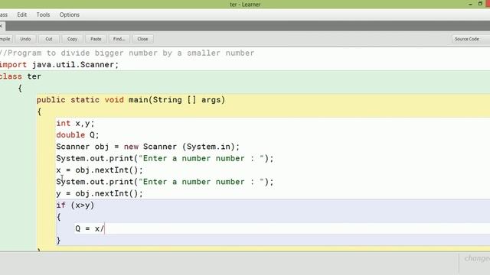Click the 'Scanner obj = new Scanner' line

click(x=148, y=147)
